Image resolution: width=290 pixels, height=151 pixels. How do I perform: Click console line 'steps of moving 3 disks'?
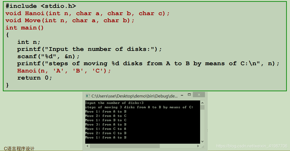[139, 107]
